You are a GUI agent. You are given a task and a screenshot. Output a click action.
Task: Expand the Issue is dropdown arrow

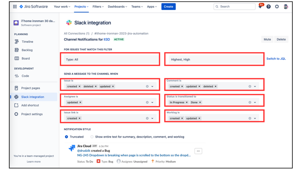coord(152,86)
